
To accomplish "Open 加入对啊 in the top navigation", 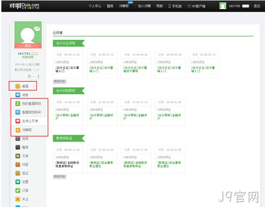I will (144, 6).
